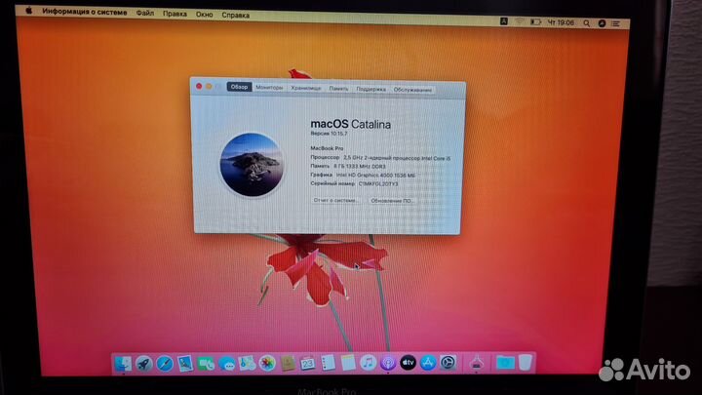
Task: Switch to the Память tab
Action: pyautogui.click(x=338, y=89)
